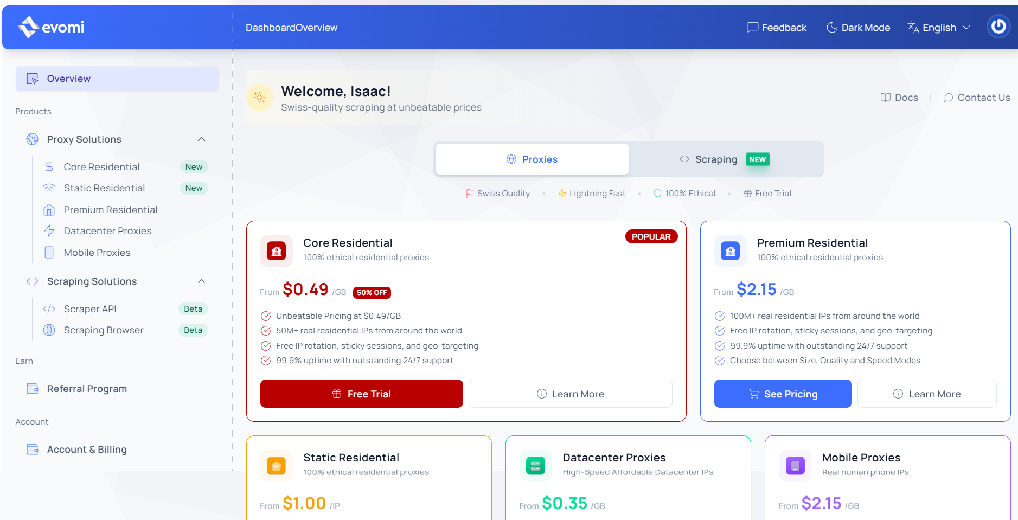The height and width of the screenshot is (520, 1018).
Task: Click the Mobile Proxies card title
Action: pos(861,458)
